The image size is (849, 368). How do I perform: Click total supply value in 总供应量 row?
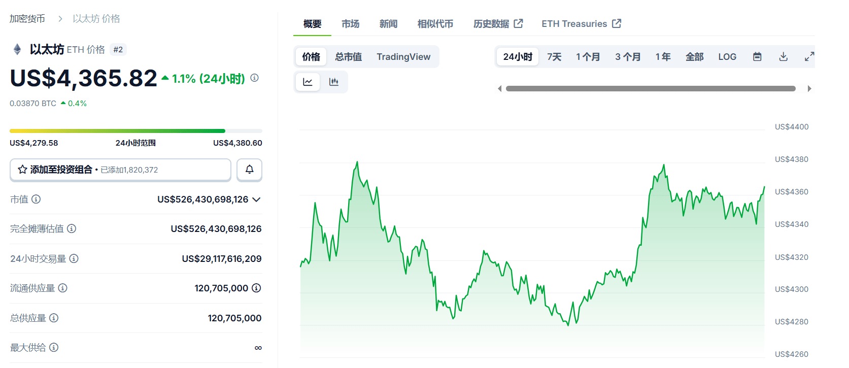pyautogui.click(x=234, y=318)
